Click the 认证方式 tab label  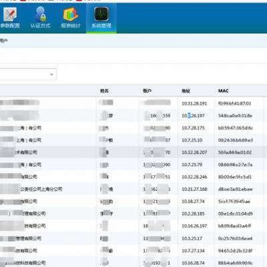click(x=41, y=25)
